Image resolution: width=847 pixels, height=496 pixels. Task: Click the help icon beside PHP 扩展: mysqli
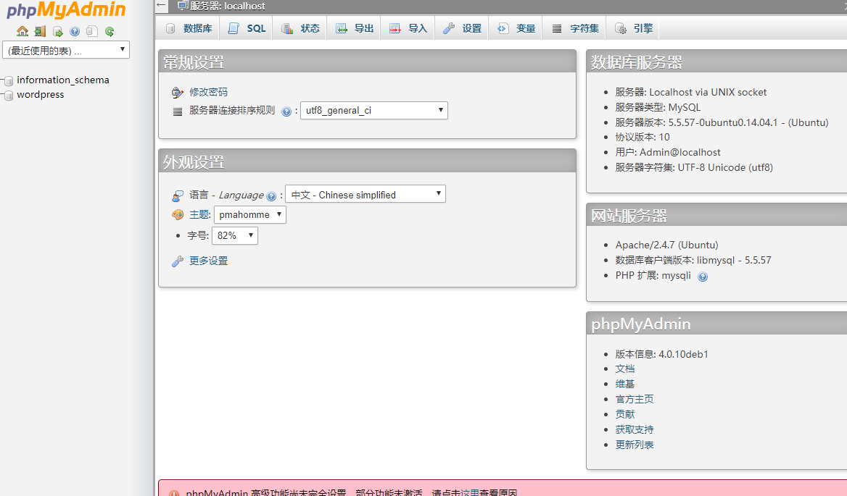pos(702,277)
